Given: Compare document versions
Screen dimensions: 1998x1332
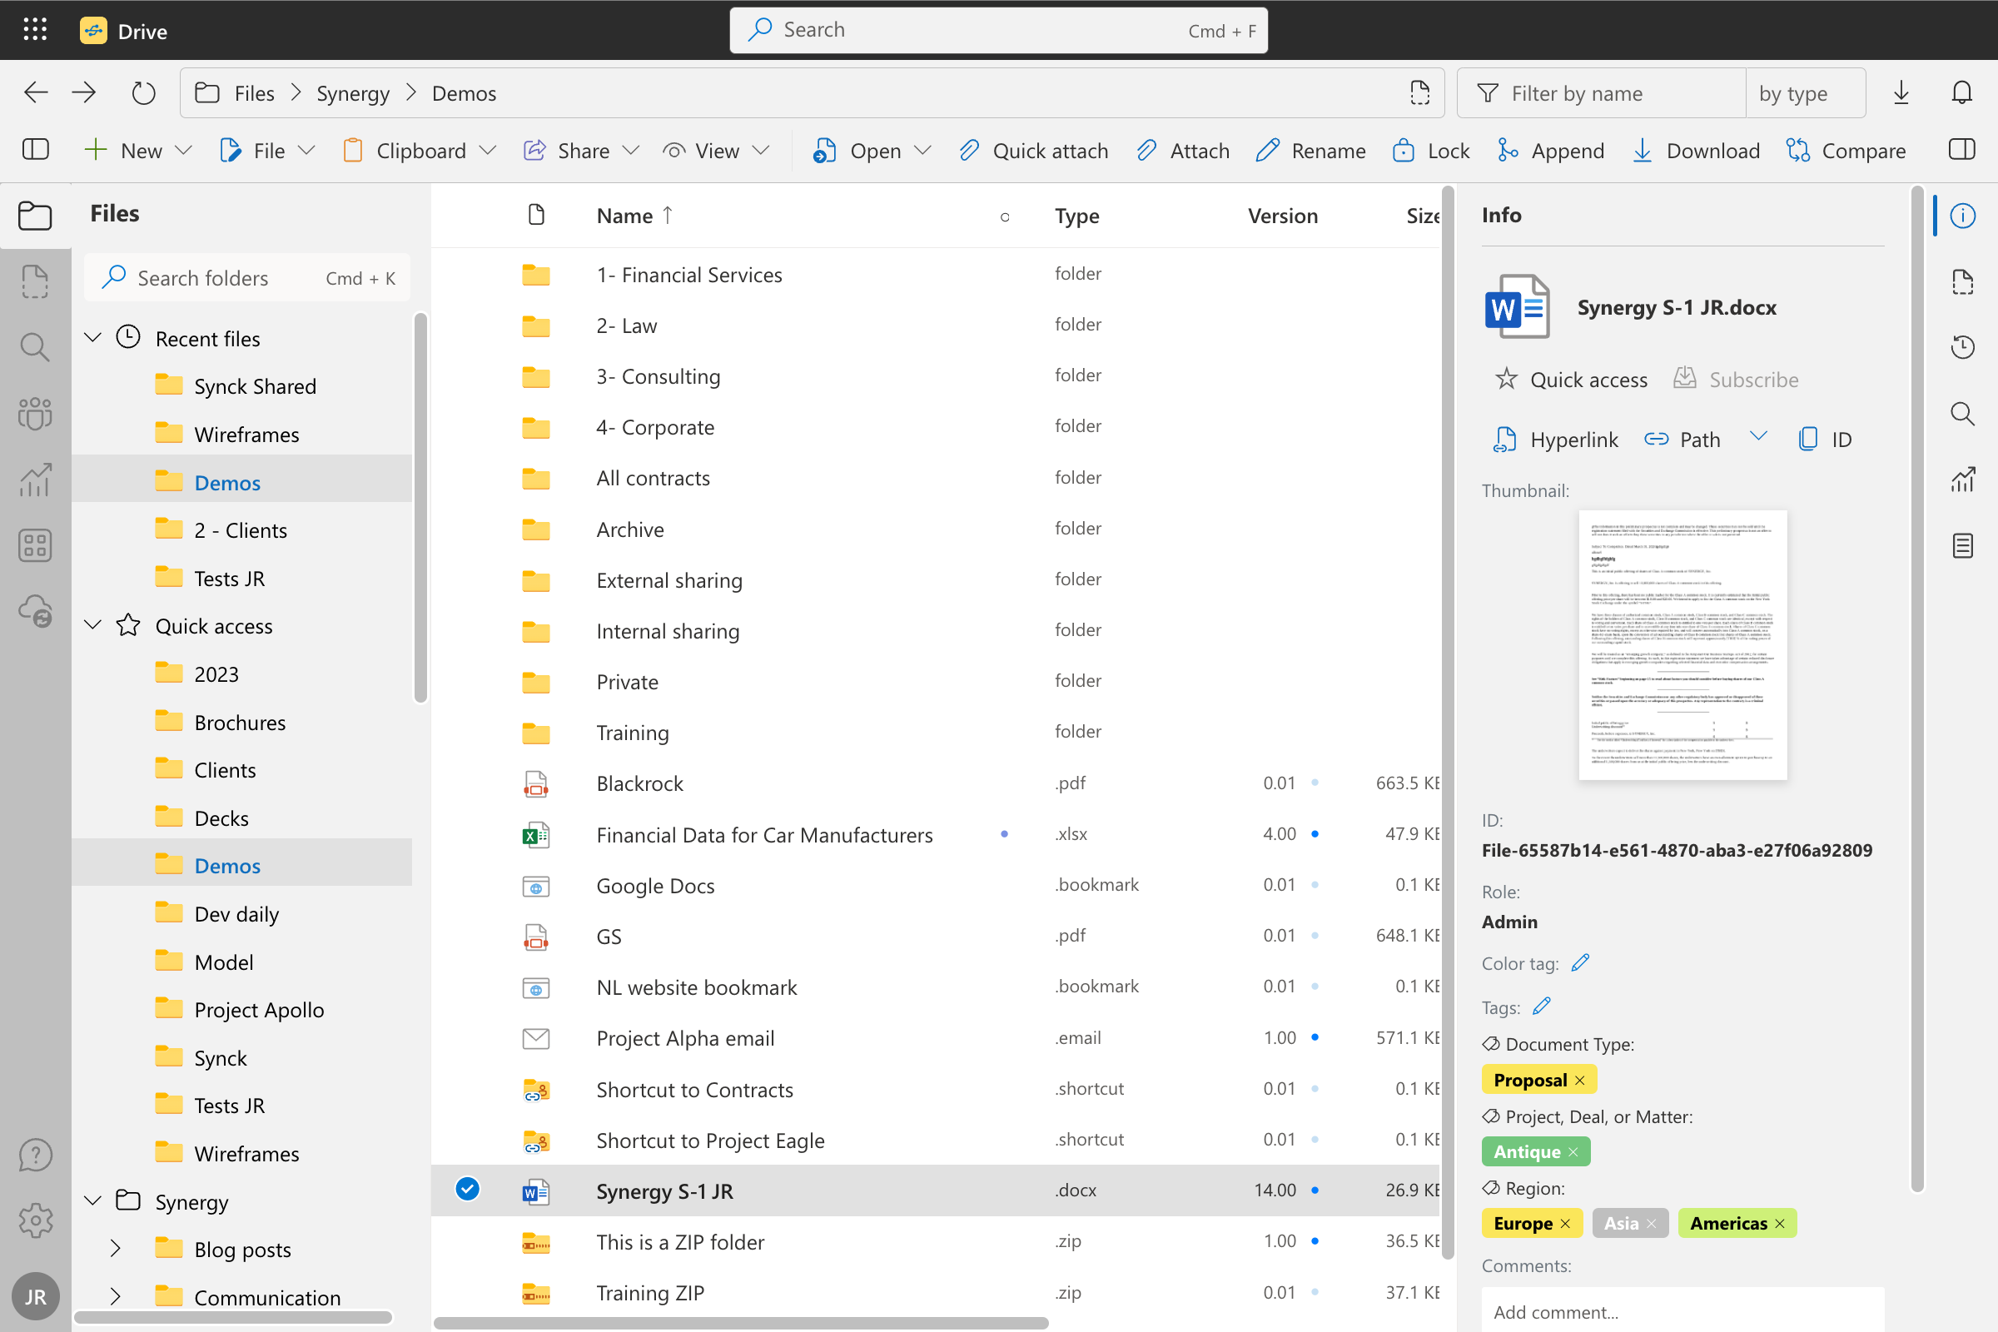Looking at the screenshot, I should click(x=1846, y=151).
